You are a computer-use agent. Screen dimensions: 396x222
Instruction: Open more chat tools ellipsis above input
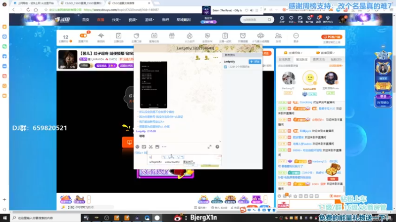click(x=164, y=147)
